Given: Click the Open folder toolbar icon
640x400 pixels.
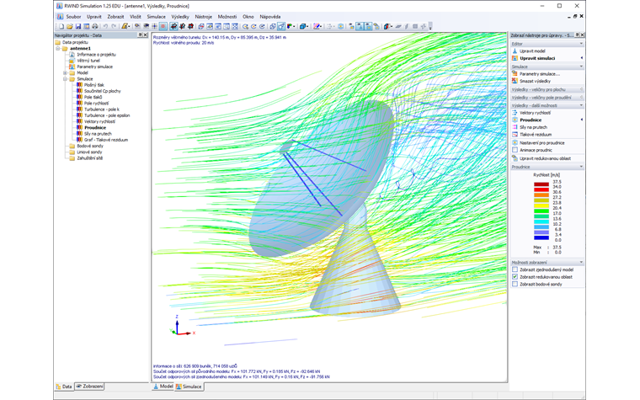Looking at the screenshot, I should (69, 27).
